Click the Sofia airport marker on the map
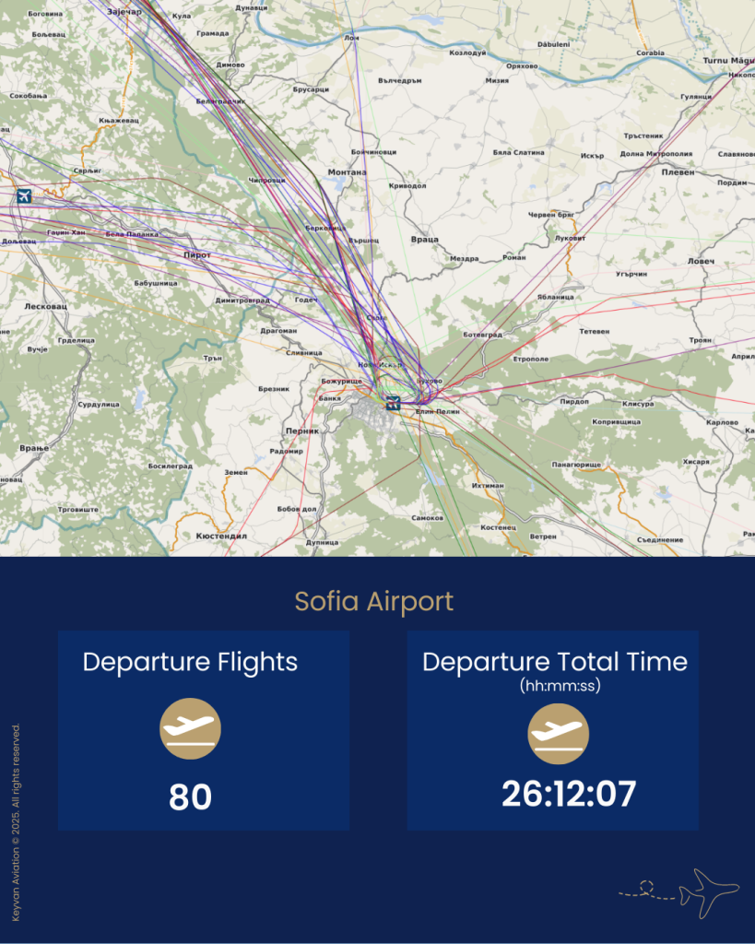Image resolution: width=755 pixels, height=944 pixels. click(x=393, y=401)
